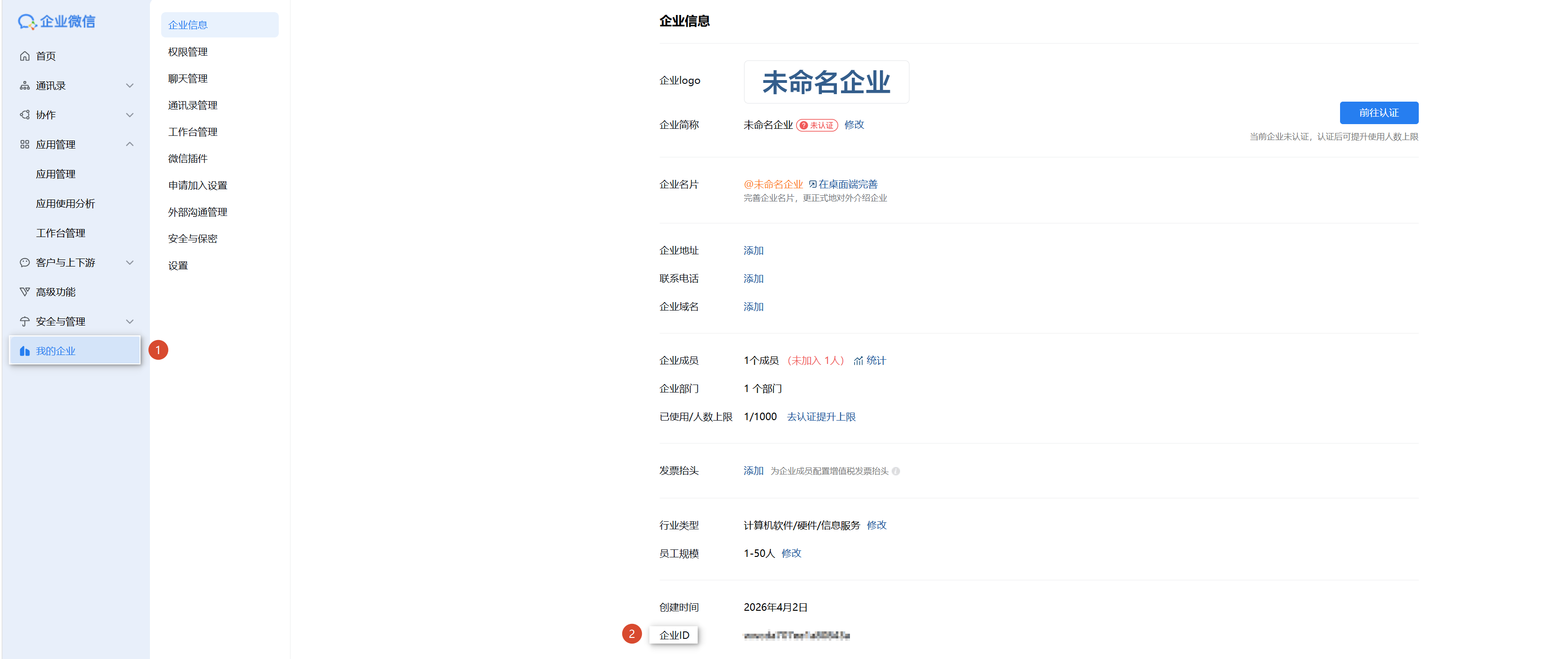Image resolution: width=1542 pixels, height=659 pixels.
Task: Click the 安全与管理 umbrella icon
Action: click(24, 321)
